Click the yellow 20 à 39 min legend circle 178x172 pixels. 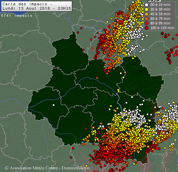[x=147, y=10]
